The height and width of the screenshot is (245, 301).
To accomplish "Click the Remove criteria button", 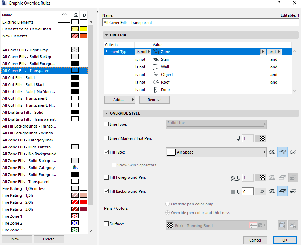I will (x=154, y=100).
